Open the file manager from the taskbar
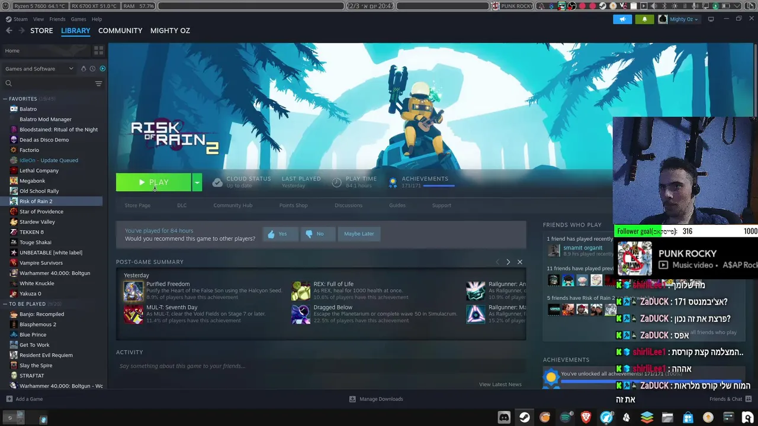The image size is (758, 426). coord(667,418)
